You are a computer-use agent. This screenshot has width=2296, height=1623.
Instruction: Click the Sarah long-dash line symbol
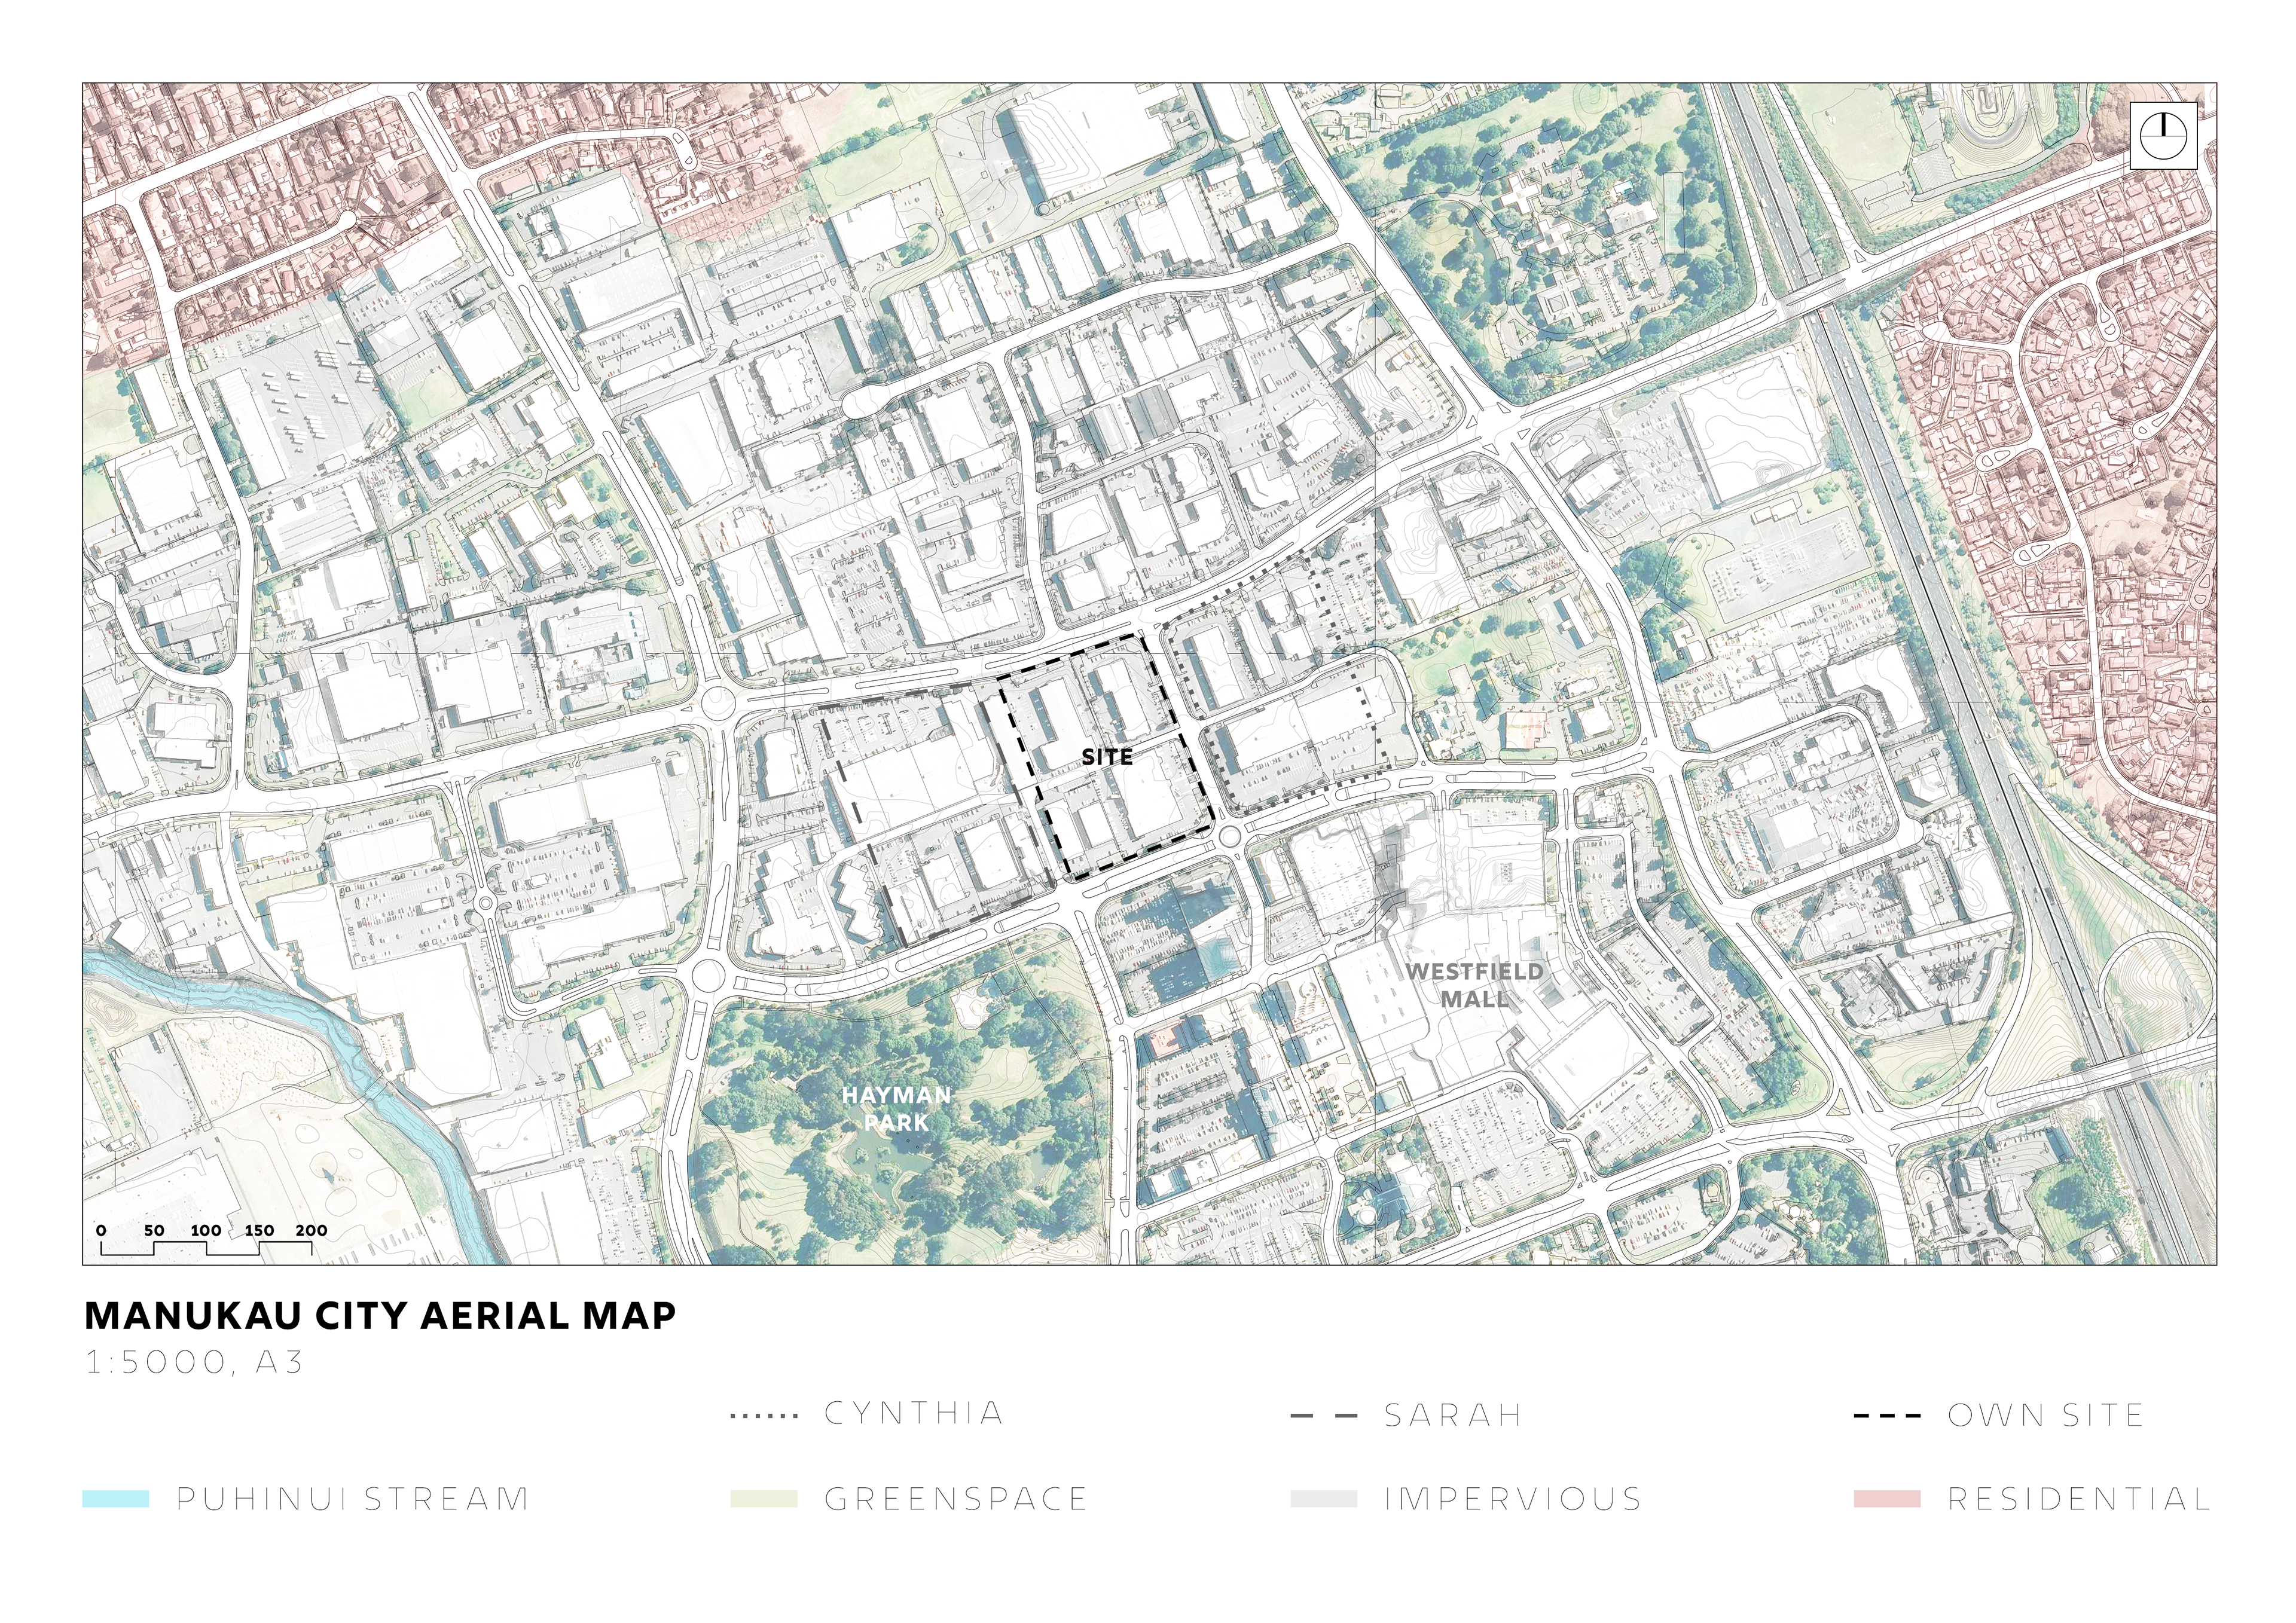click(1324, 1415)
